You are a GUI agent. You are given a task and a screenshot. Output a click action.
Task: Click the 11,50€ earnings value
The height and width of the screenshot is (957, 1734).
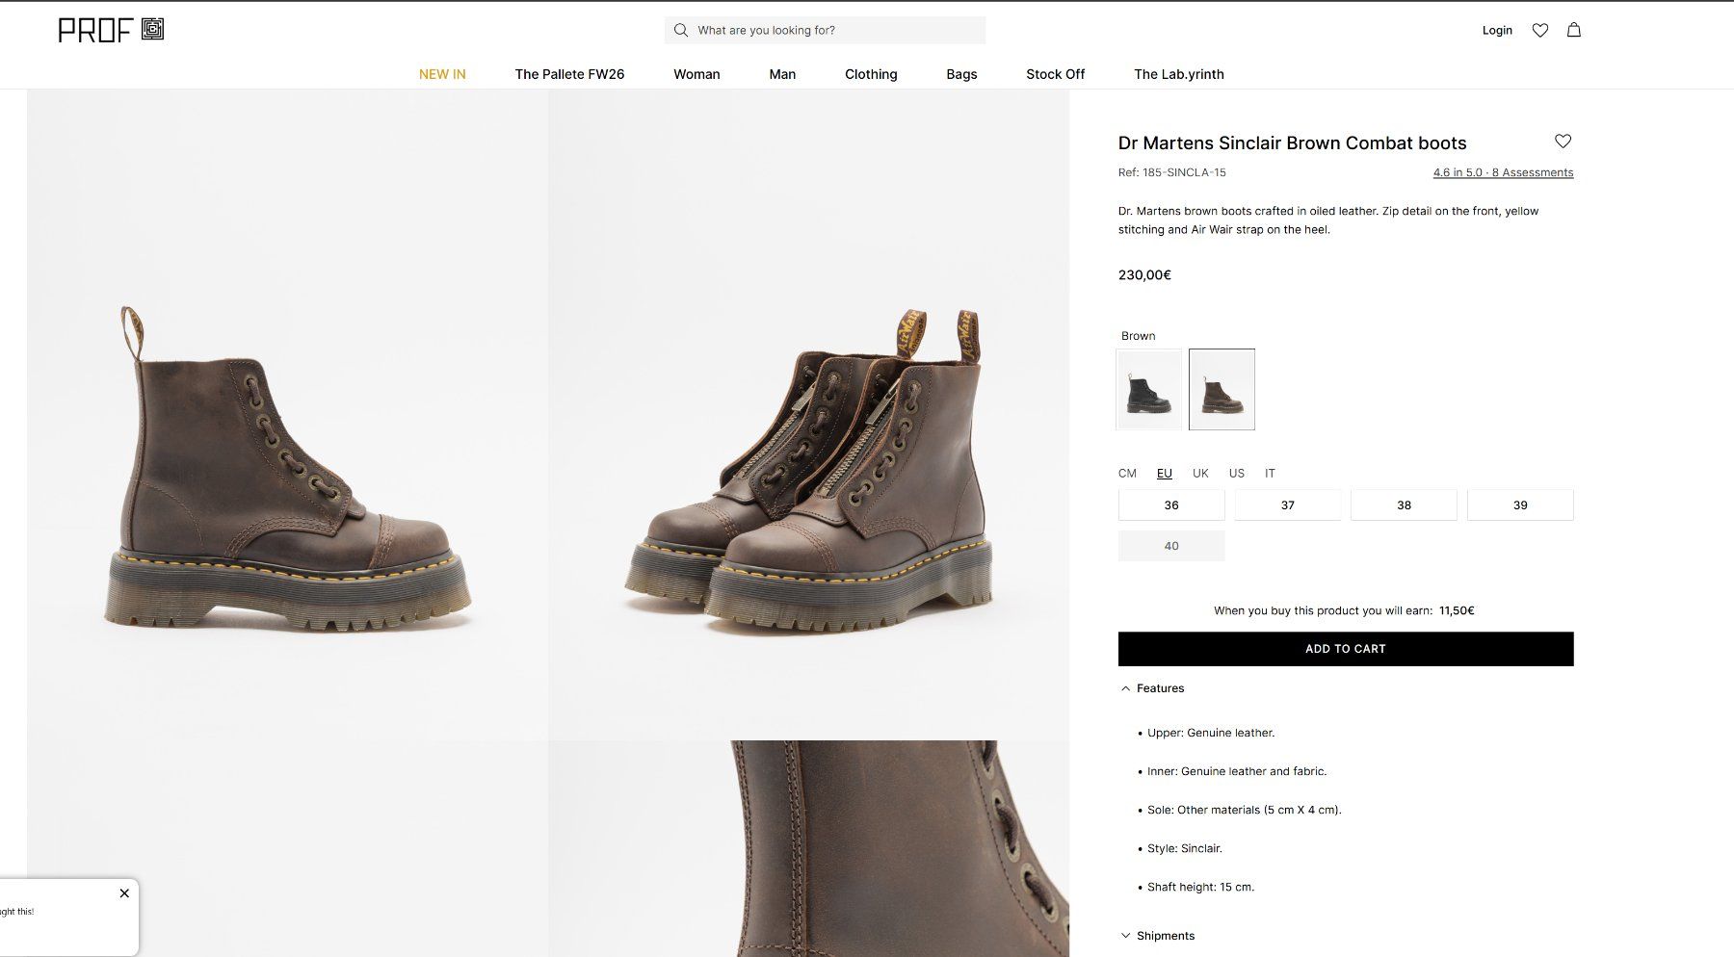1457,610
